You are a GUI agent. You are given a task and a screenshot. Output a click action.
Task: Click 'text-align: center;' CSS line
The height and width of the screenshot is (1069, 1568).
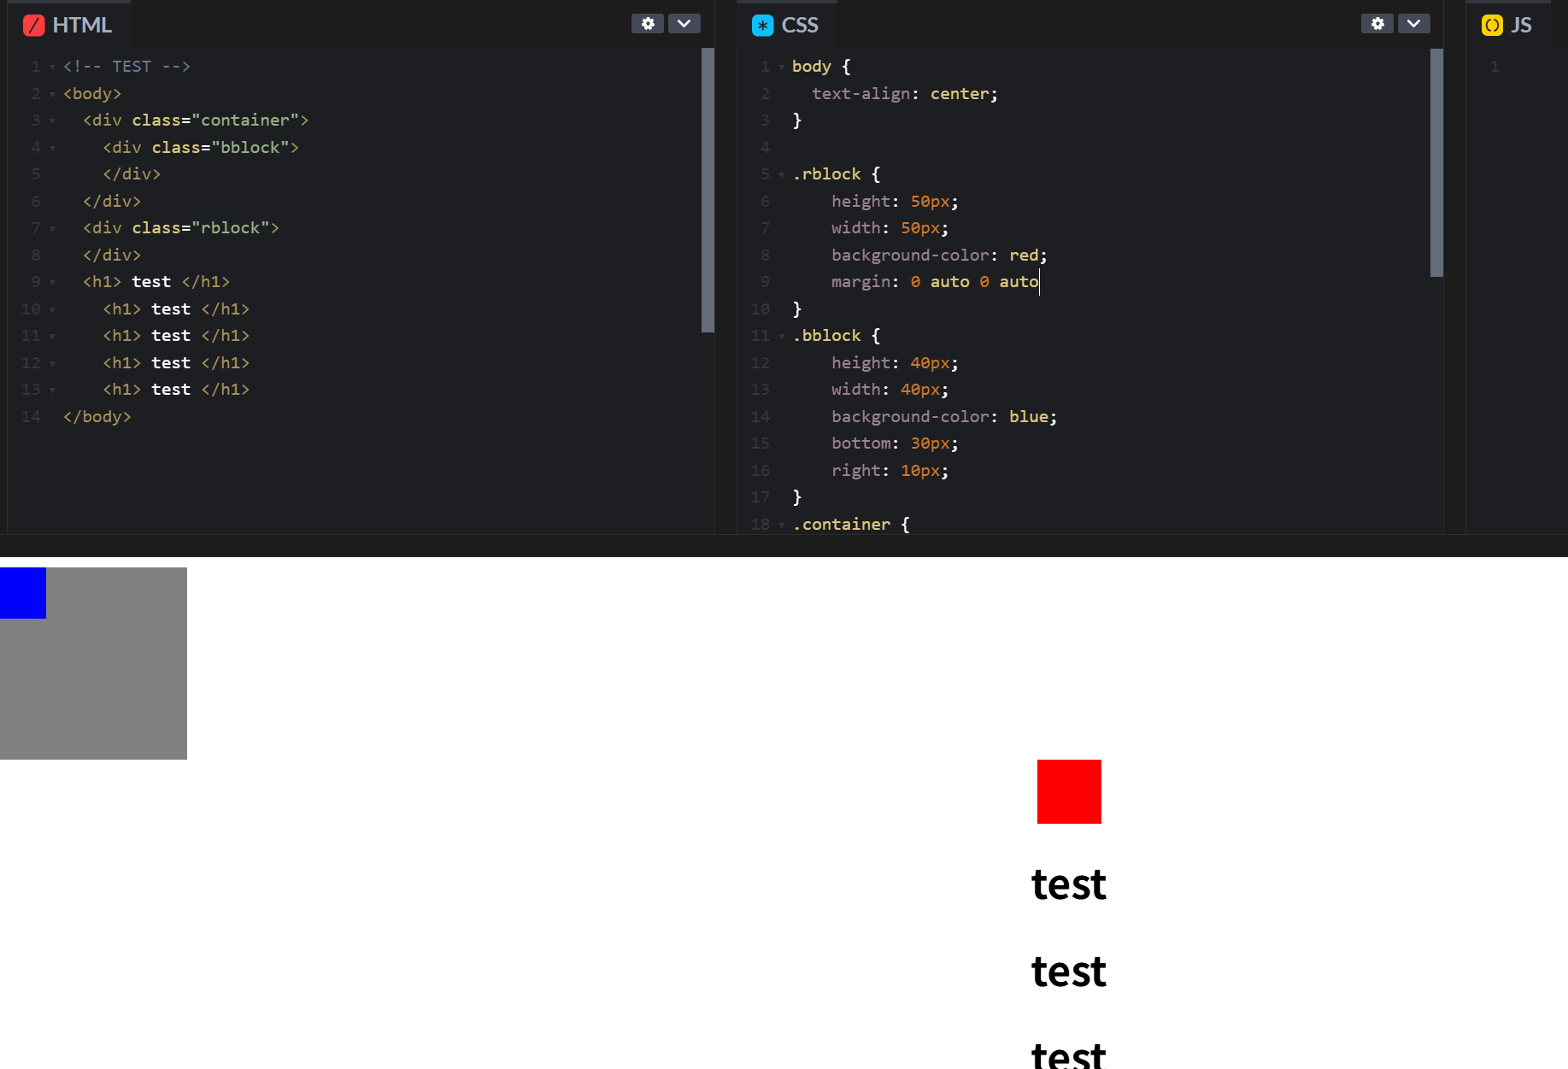905,94
